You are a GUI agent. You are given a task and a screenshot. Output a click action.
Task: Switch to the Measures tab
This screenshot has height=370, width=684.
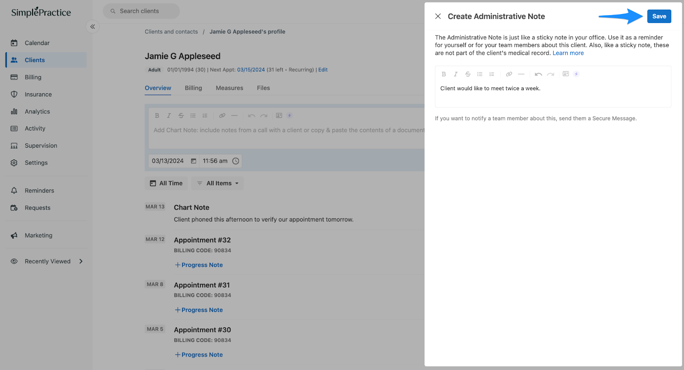point(230,88)
